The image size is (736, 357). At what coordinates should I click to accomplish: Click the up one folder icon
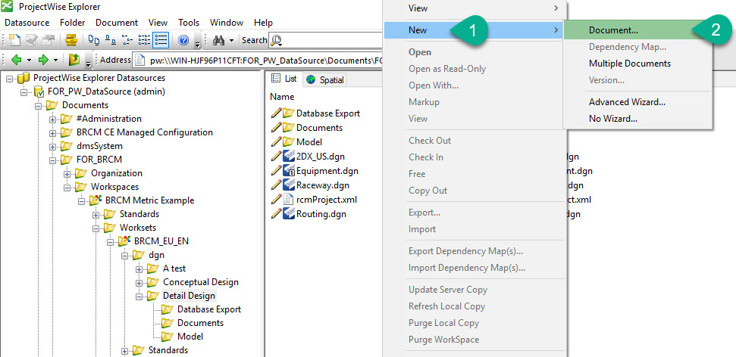(x=74, y=60)
